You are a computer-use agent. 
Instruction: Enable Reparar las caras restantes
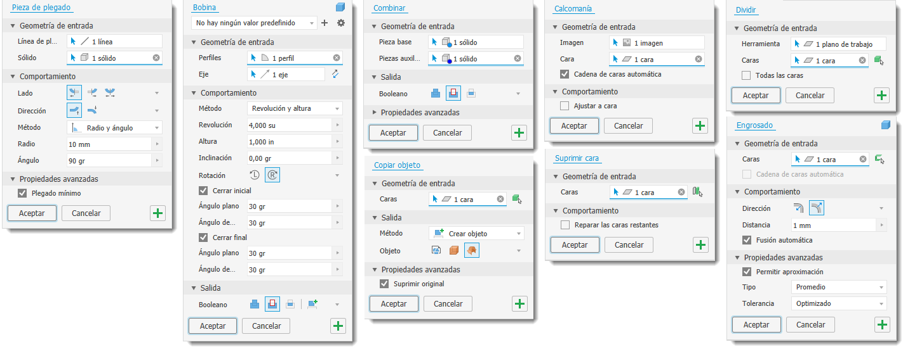565,225
